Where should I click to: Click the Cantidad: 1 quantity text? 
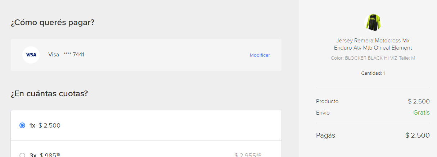click(373, 73)
